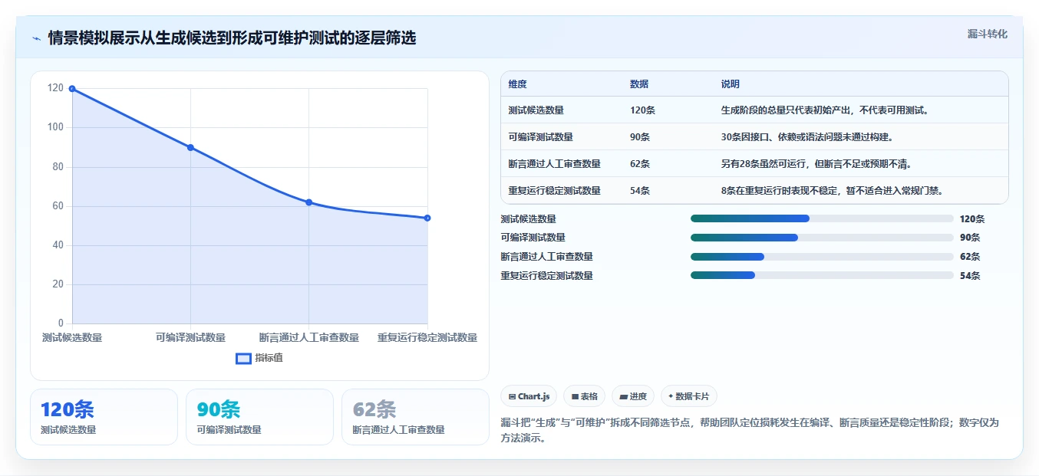
Task: Click the icon inside the Chart.js tag
Action: pyautogui.click(x=512, y=397)
